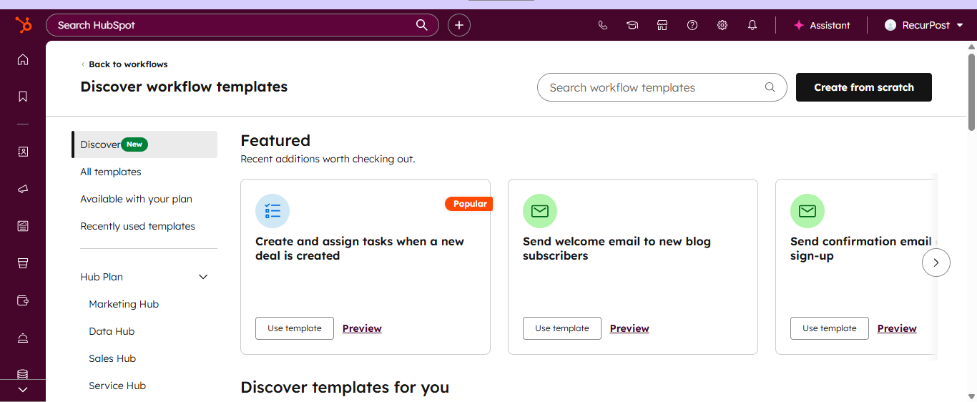Open the HubSpot Academy graduation cap icon
Viewport: 977px width, 402px height.
632,25
